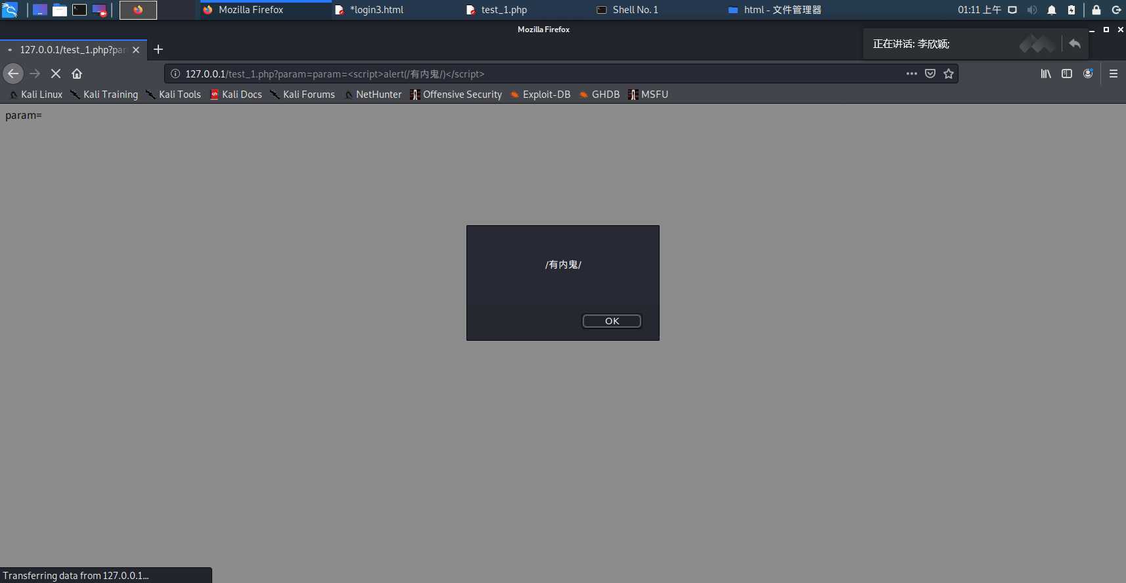Open the file manager panel launcher
The height and width of the screenshot is (583, 1126).
coord(60,10)
